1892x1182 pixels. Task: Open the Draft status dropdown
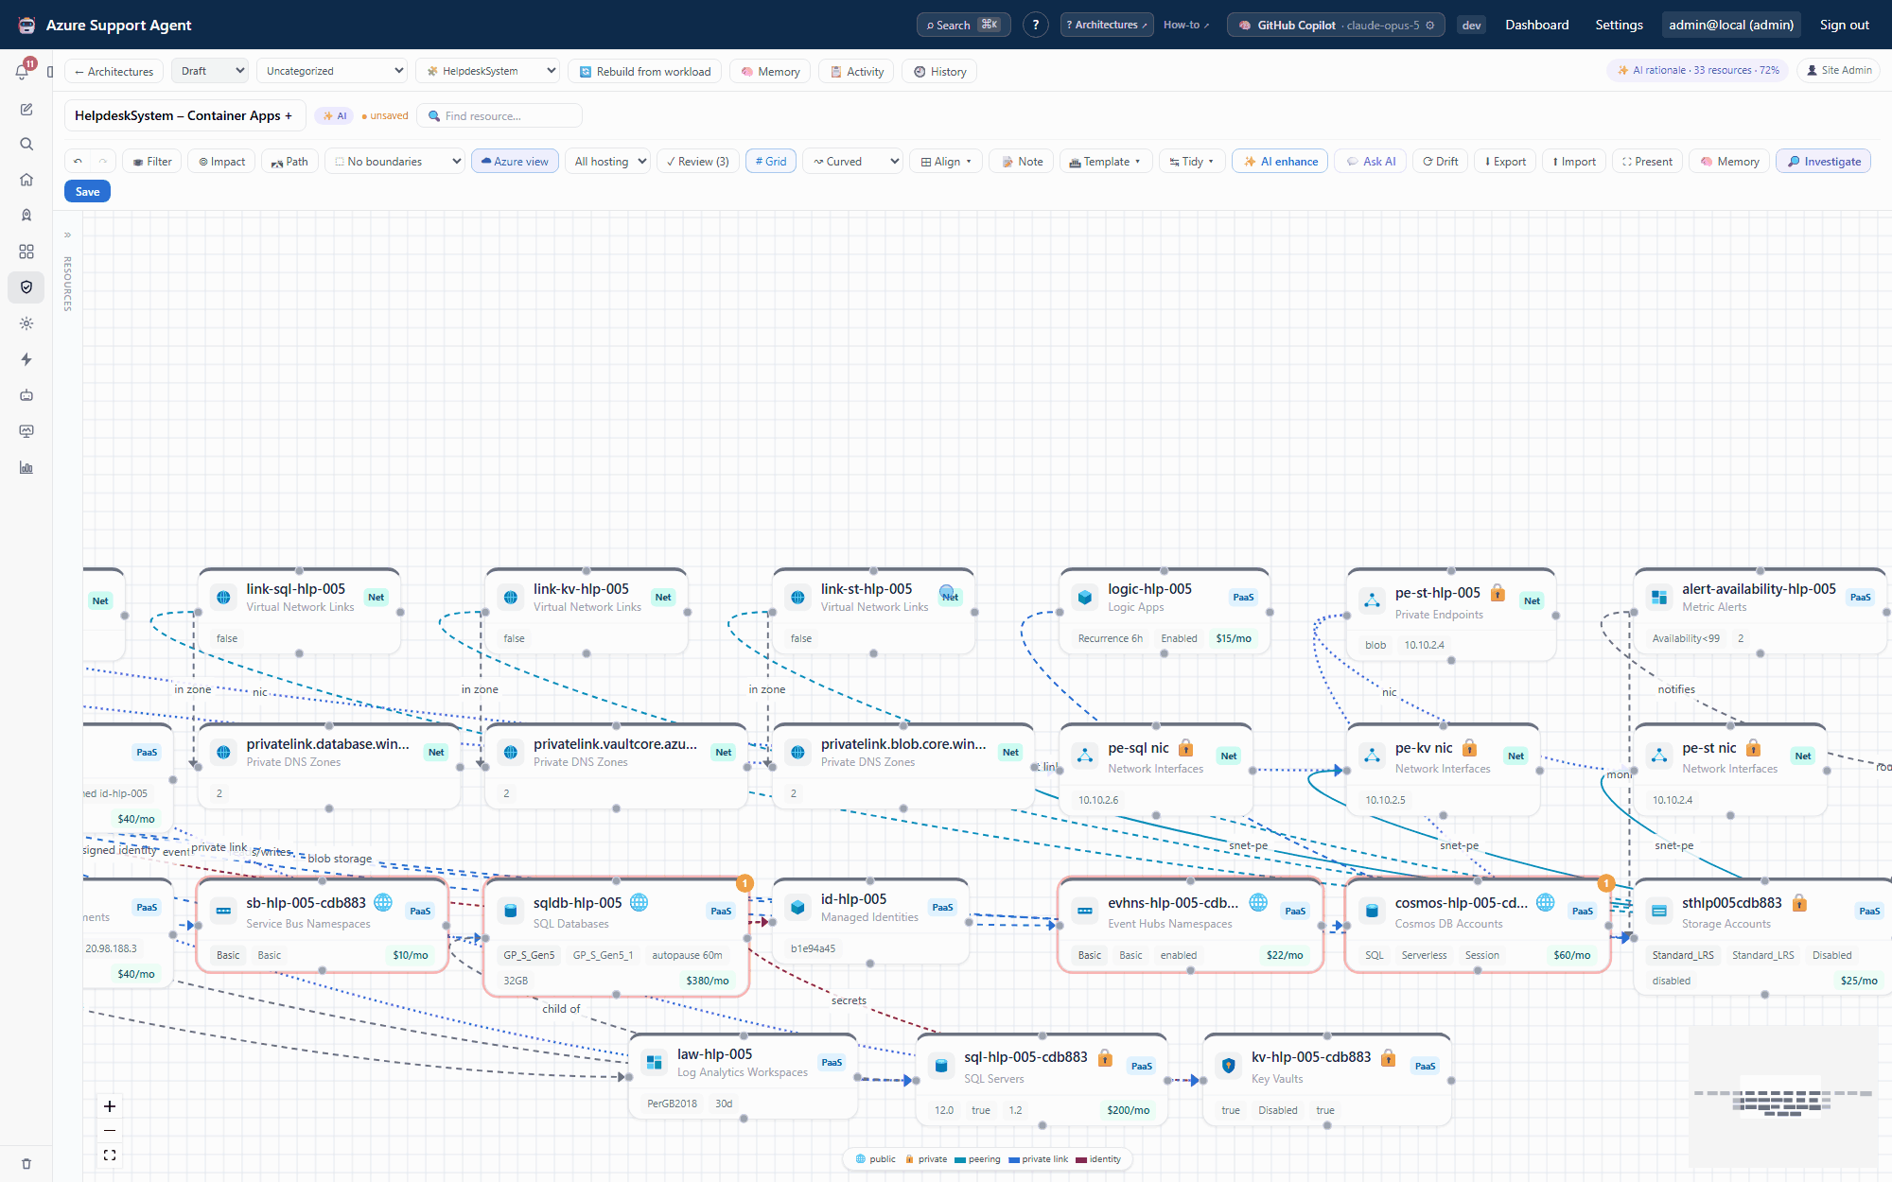210,71
